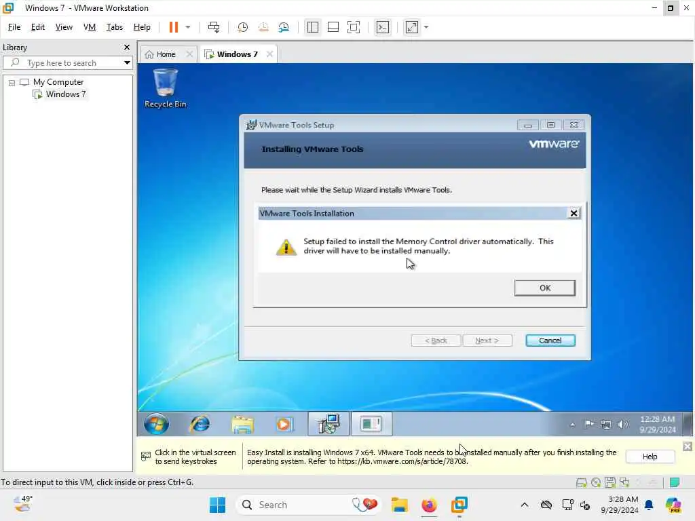The width and height of the screenshot is (695, 521).
Task: Open Internet Explorer in the guest taskbar
Action: click(200, 424)
